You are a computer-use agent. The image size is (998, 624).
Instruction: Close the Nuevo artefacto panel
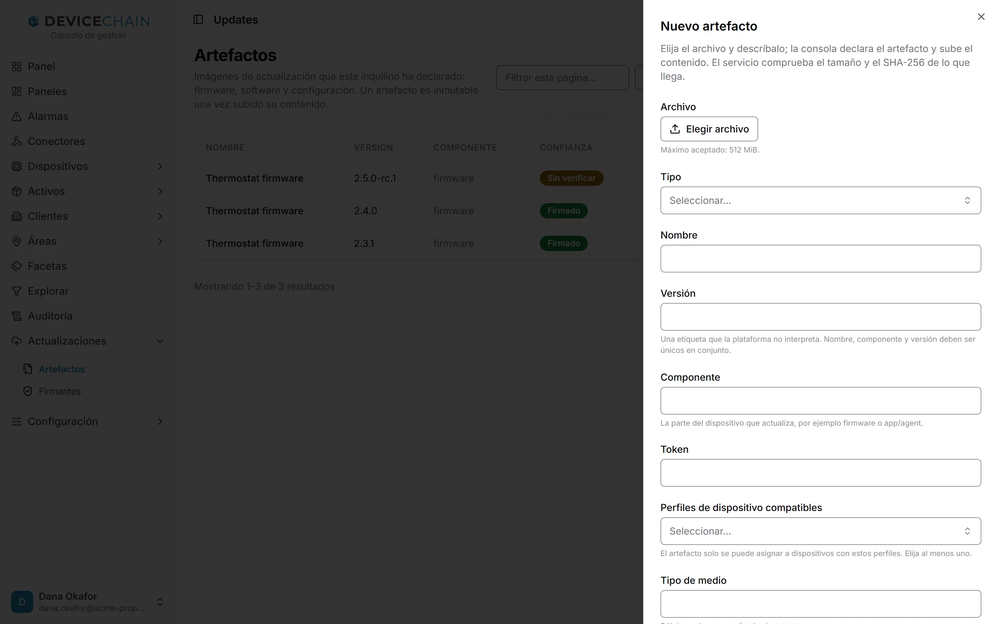pyautogui.click(x=981, y=17)
